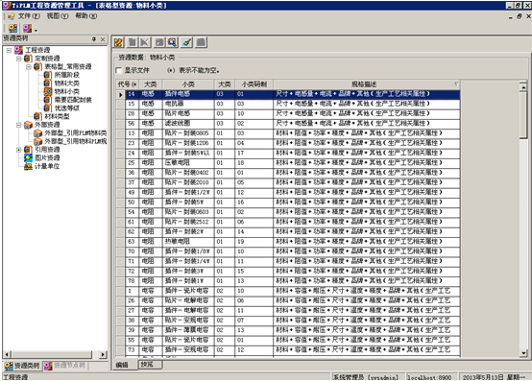Viewport: 532px width, 381px height.
Task: Select the 插件-薄膜电容 cell in row 39
Action: click(188, 330)
